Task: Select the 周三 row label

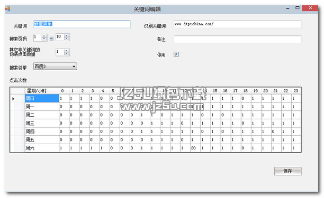Action: tap(42, 123)
